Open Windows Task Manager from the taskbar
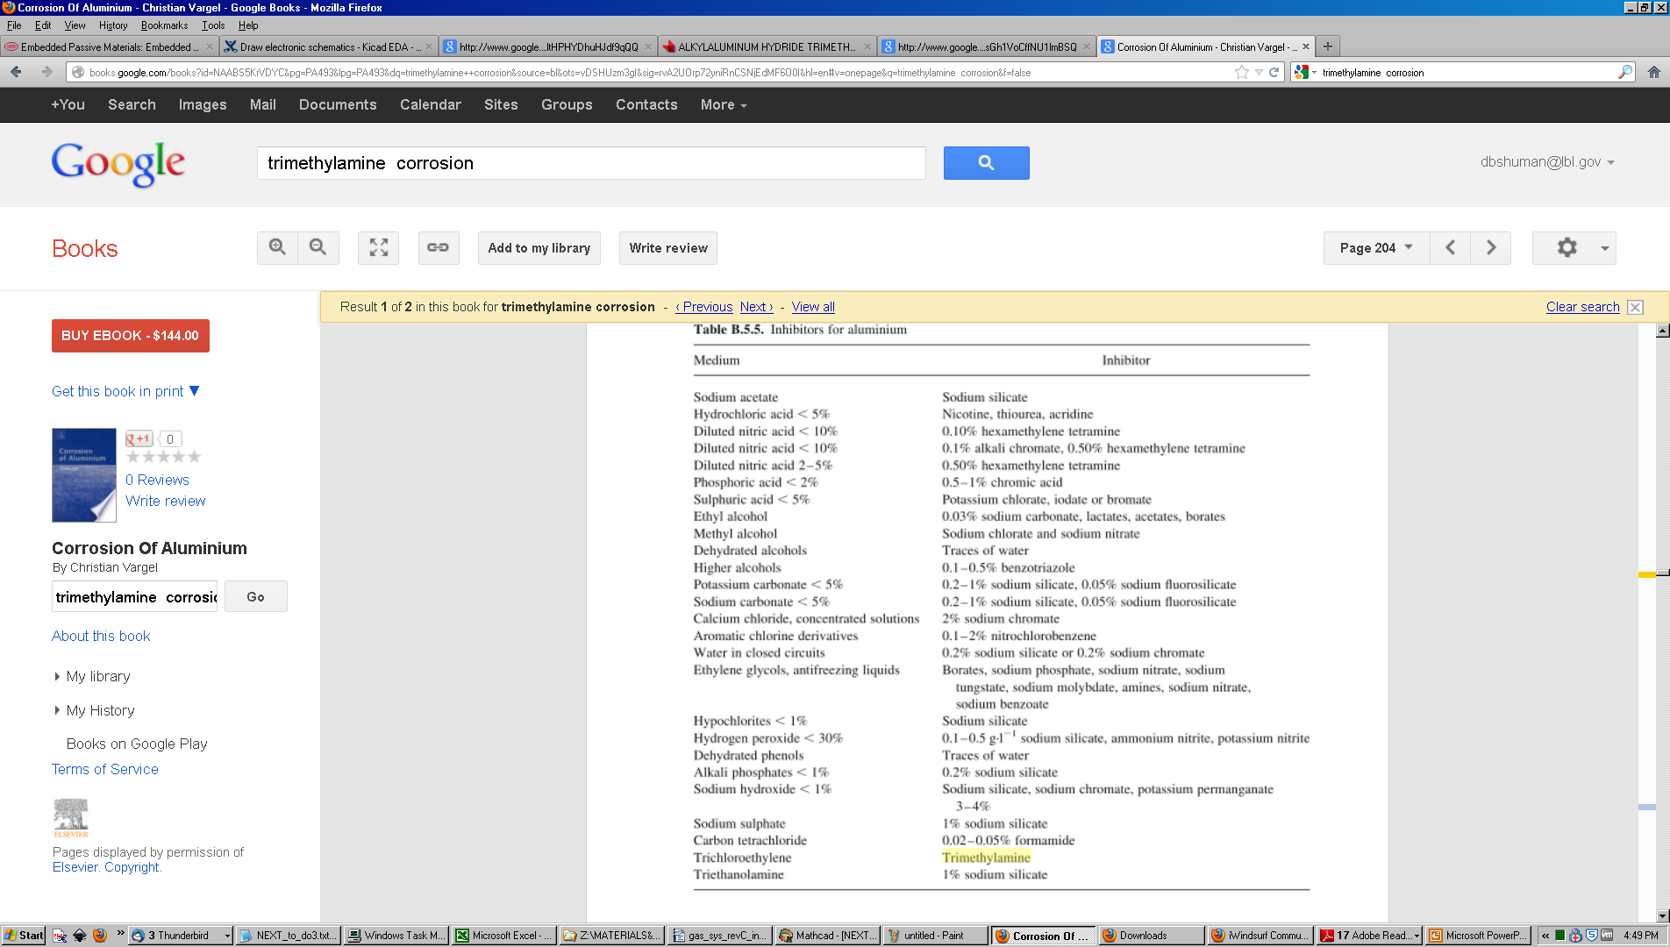Viewport: 1670px width, 947px height. click(396, 936)
